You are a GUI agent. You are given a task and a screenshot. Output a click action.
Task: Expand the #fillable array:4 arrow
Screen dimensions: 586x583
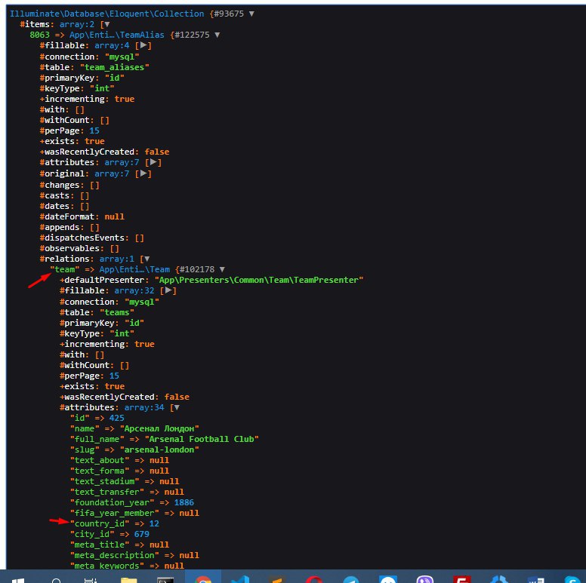[x=143, y=45]
